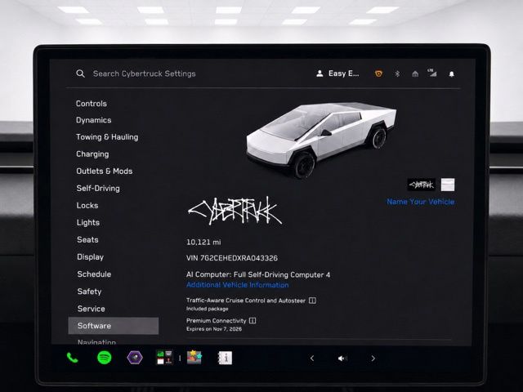Open Bluetooth settings icon
523x392 pixels.
tap(397, 73)
